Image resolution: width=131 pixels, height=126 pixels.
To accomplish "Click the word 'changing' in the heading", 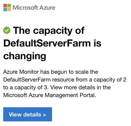I will coord(25,56).
